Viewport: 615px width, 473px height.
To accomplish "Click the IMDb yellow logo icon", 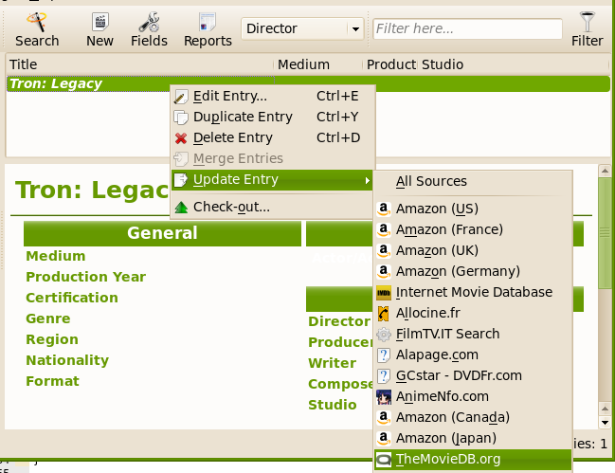I will point(384,293).
